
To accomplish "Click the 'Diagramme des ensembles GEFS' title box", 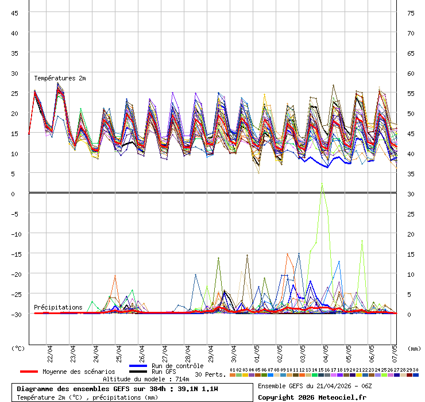I will (134, 393).
